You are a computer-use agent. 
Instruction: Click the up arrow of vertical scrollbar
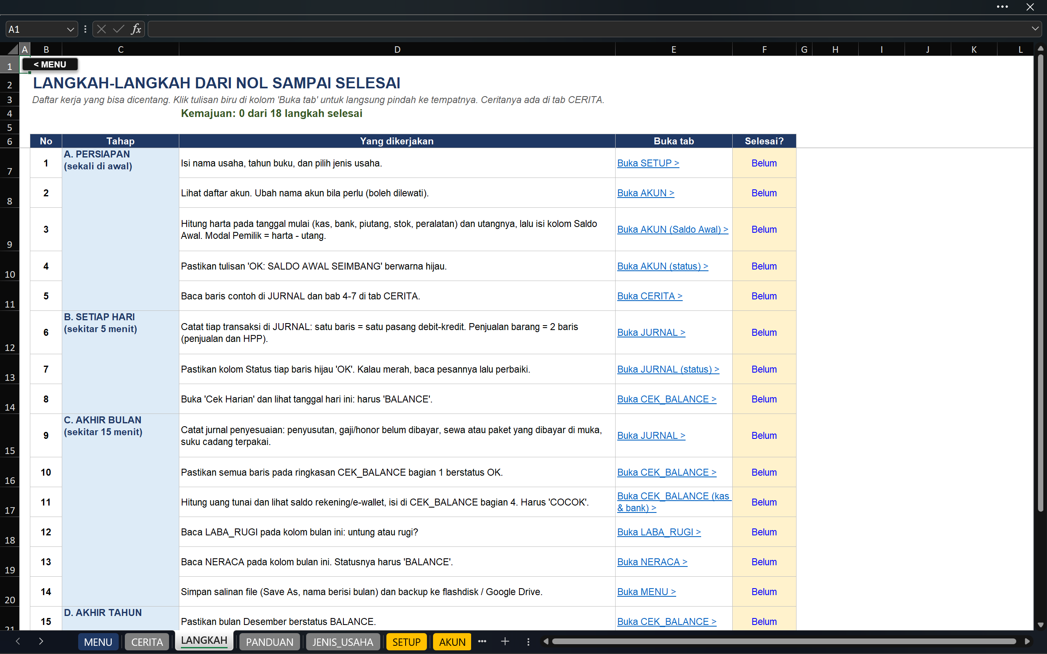(x=1040, y=49)
